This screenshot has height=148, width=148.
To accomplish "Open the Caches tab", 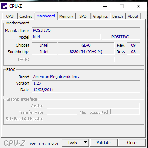I will (26, 16).
